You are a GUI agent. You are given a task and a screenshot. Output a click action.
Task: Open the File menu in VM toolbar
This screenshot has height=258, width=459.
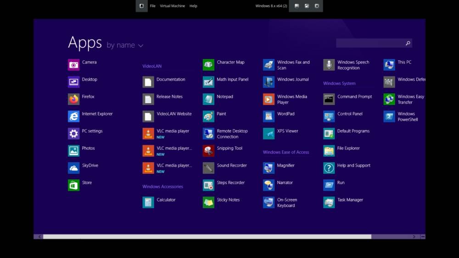click(x=152, y=6)
